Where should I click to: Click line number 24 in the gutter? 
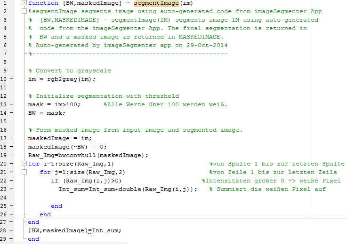click(x=4, y=198)
